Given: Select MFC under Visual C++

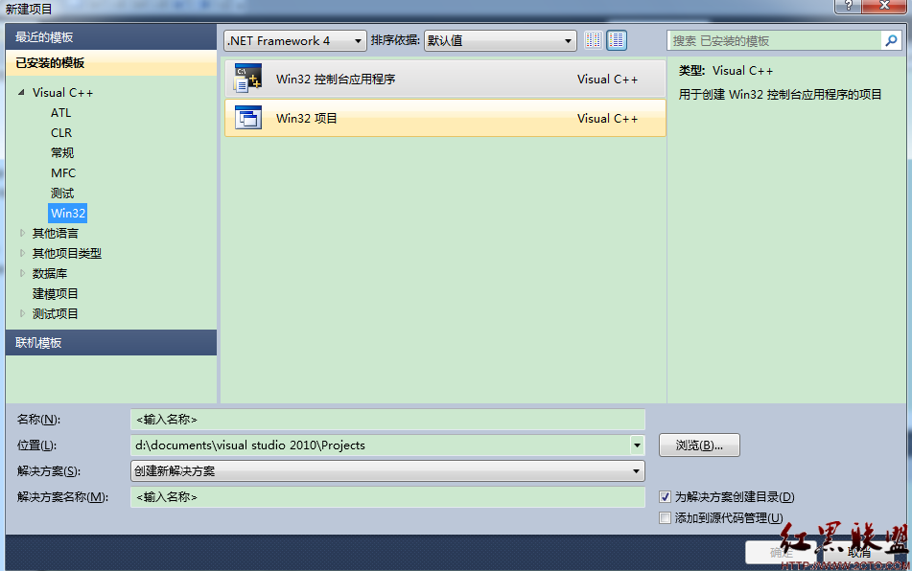Looking at the screenshot, I should (x=63, y=173).
